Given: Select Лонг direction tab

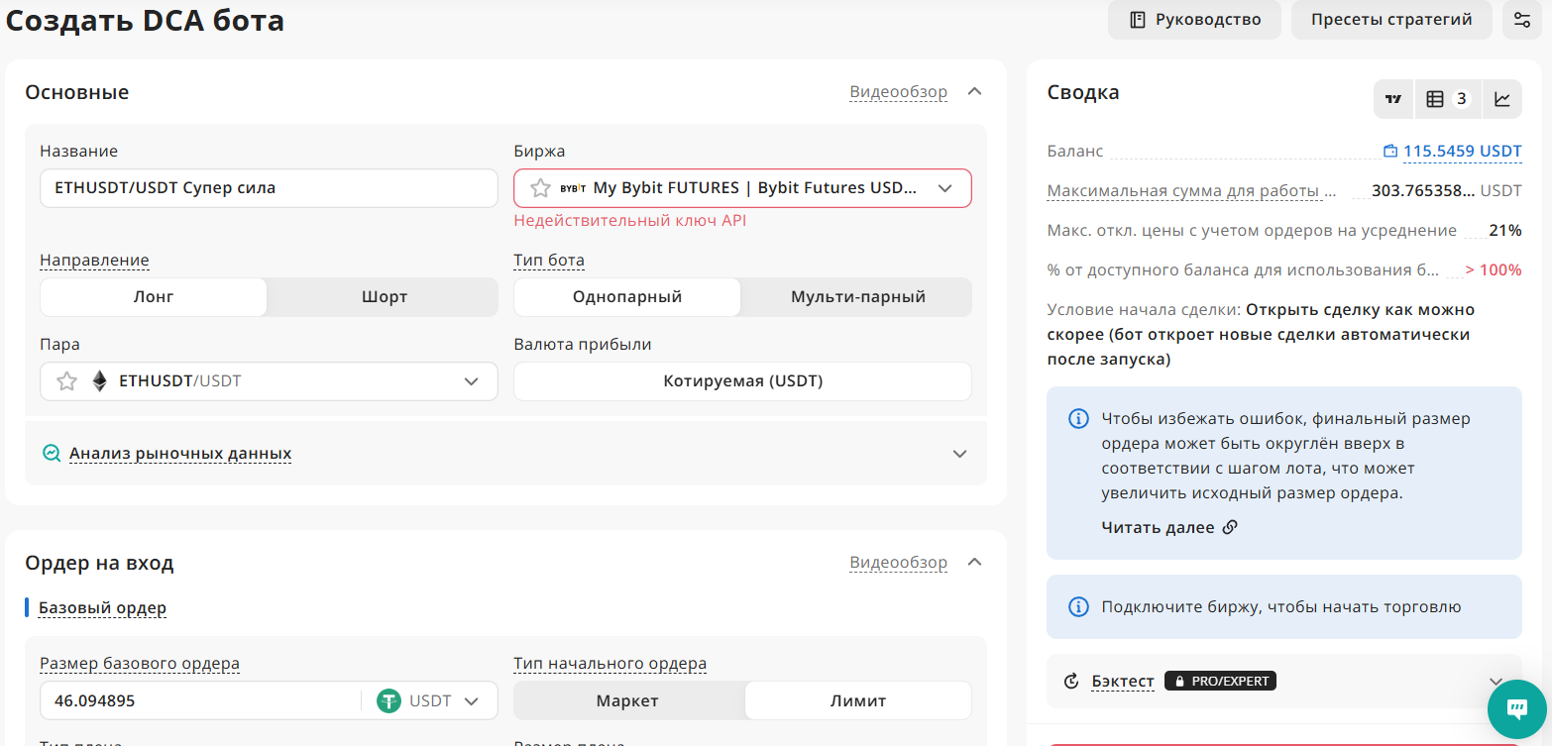Looking at the screenshot, I should [x=154, y=297].
